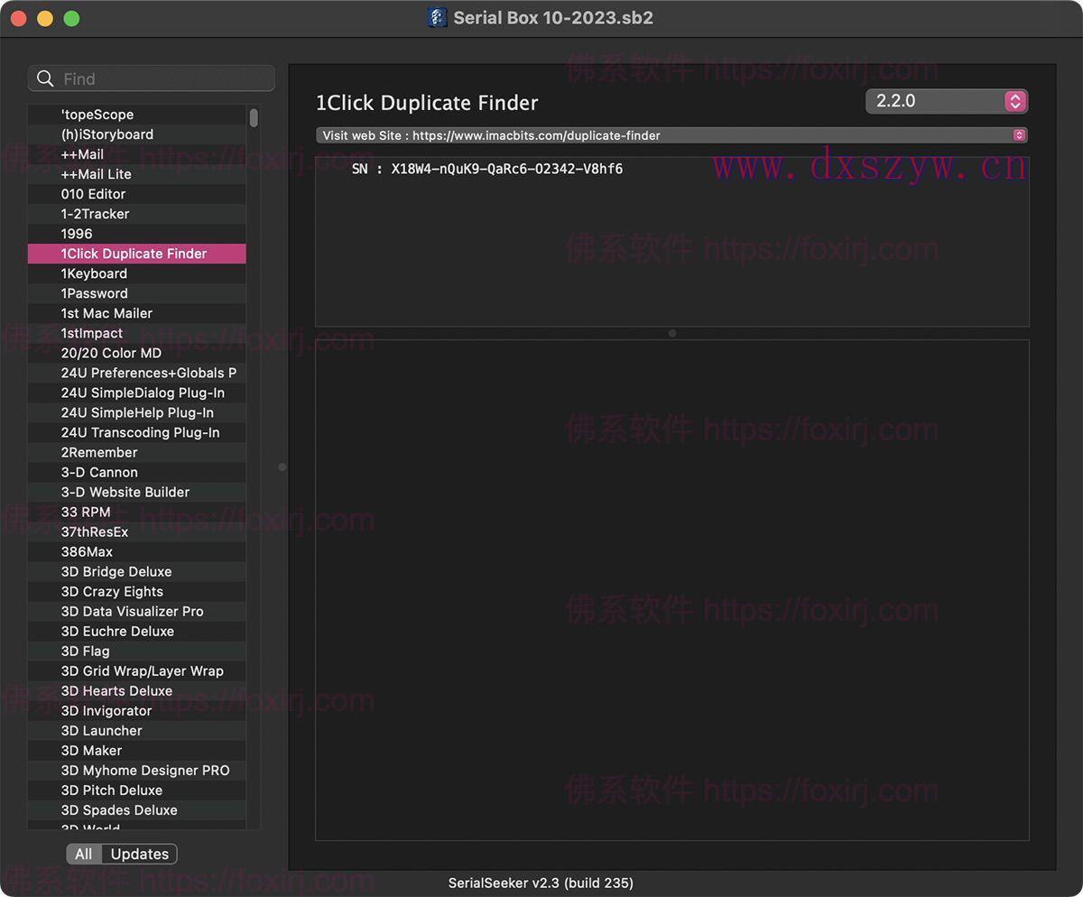The height and width of the screenshot is (897, 1083).
Task: Choose 3D Grid Wrap/Layer Wrap
Action: click(x=136, y=670)
